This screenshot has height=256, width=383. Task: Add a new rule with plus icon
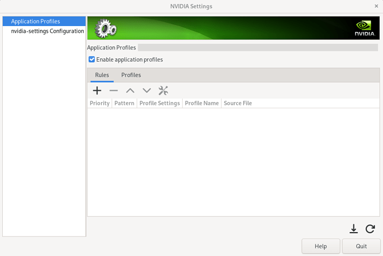click(97, 91)
